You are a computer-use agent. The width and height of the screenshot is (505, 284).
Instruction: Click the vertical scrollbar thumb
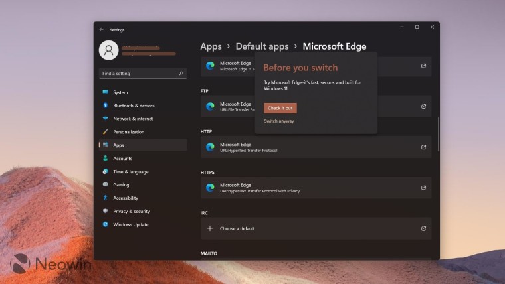(x=439, y=134)
